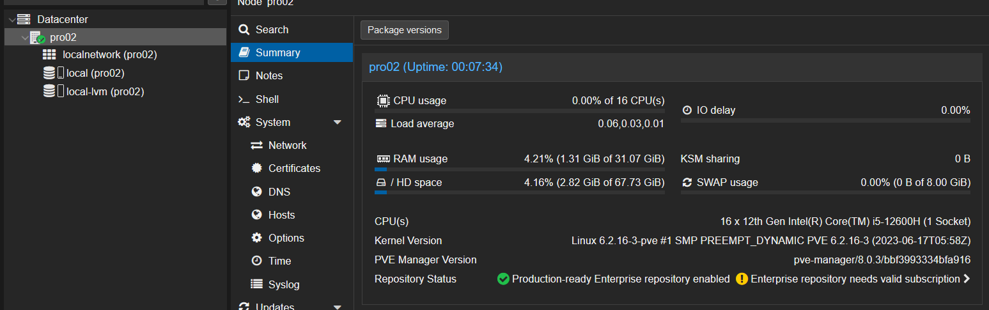Click the Certificates badge icon

[x=256, y=168]
